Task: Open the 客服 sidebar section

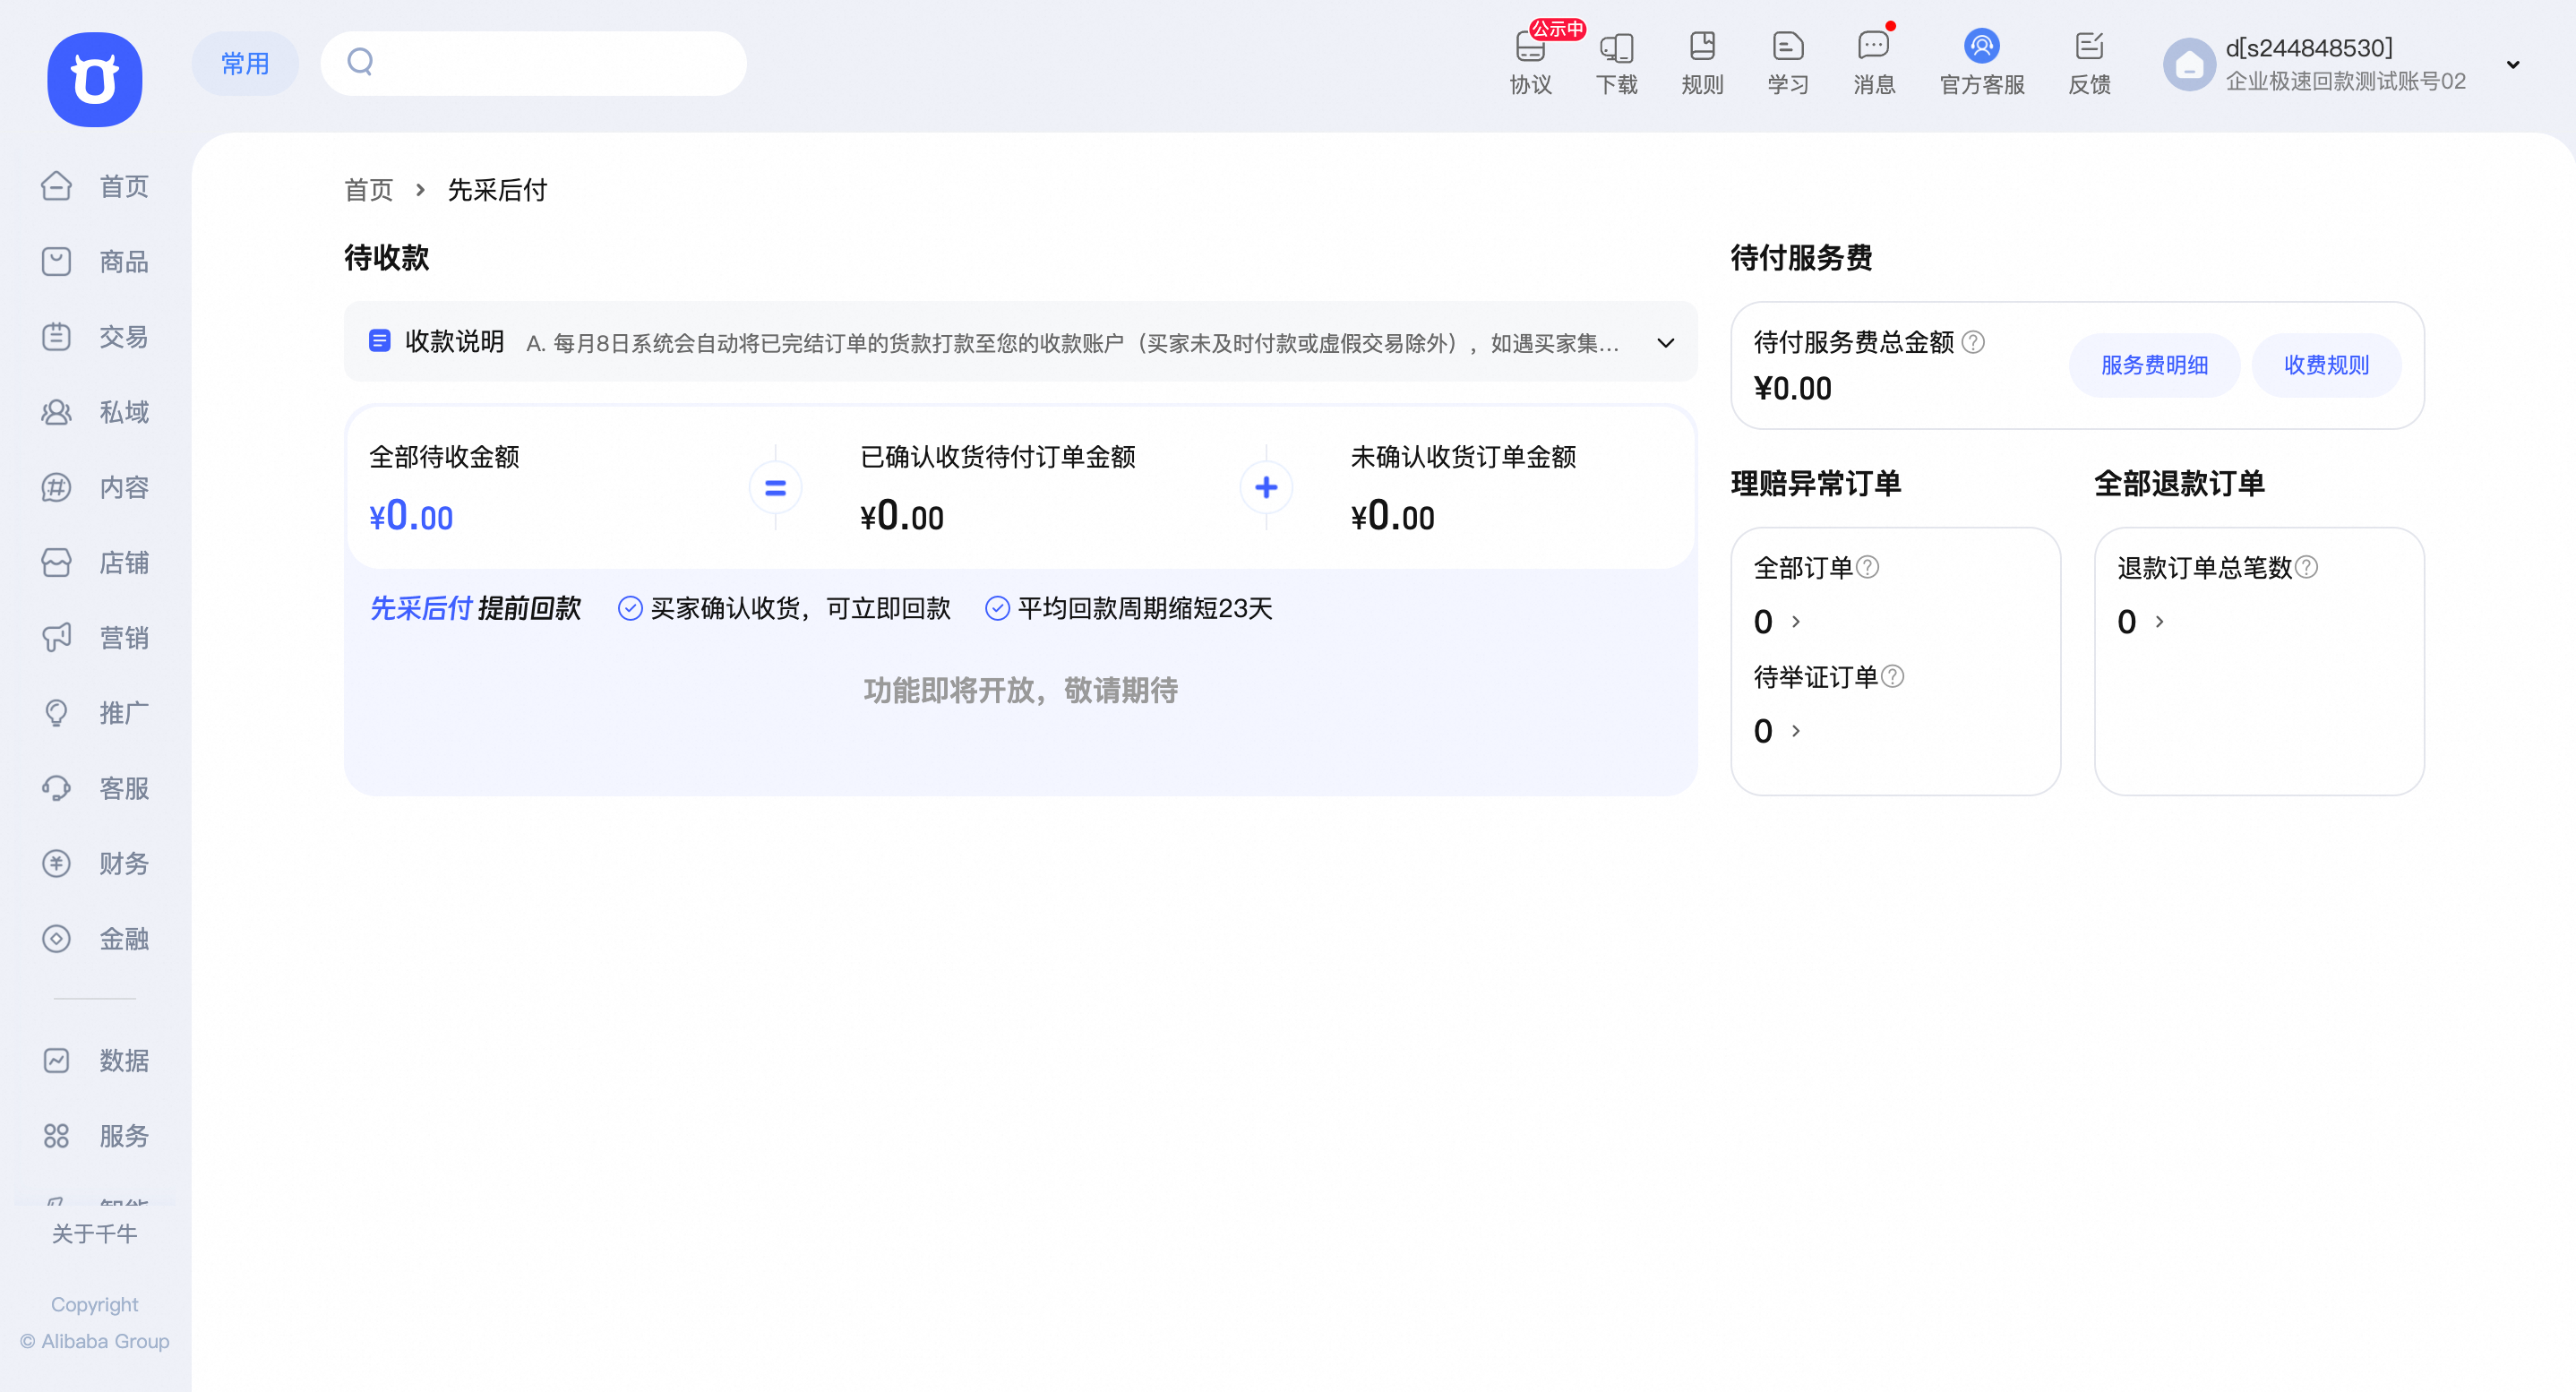Action: [x=95, y=788]
